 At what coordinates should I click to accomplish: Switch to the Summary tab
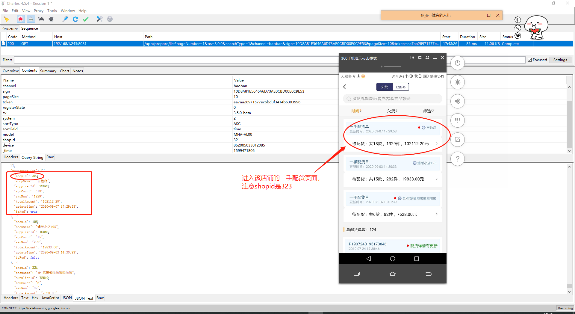tap(48, 71)
